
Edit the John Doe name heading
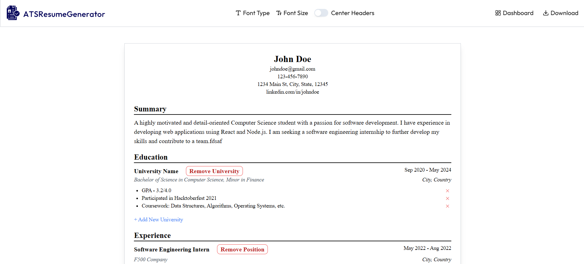tap(292, 59)
